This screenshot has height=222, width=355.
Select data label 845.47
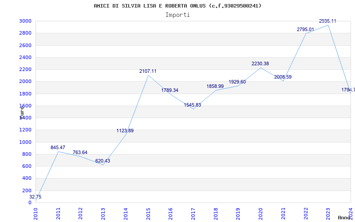(x=58, y=147)
